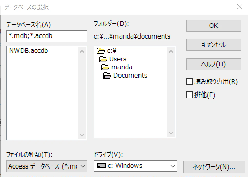Click the データベース名 text field

tap(47, 36)
